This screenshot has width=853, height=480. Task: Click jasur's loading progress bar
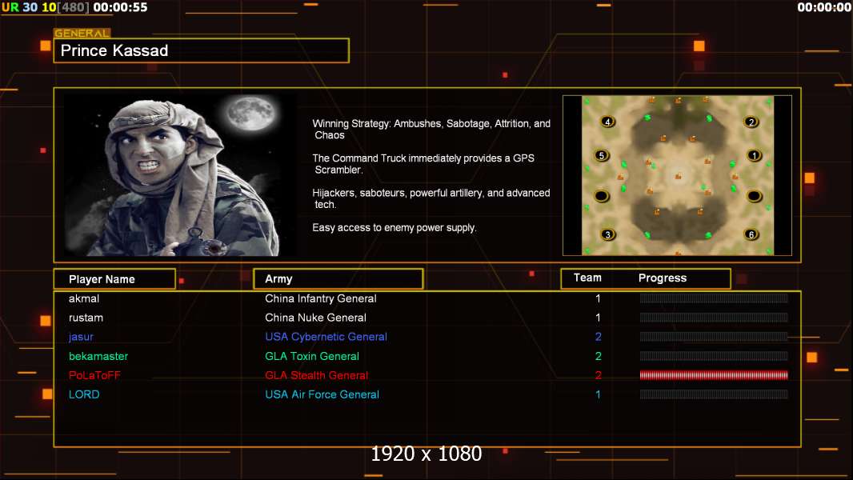point(714,337)
